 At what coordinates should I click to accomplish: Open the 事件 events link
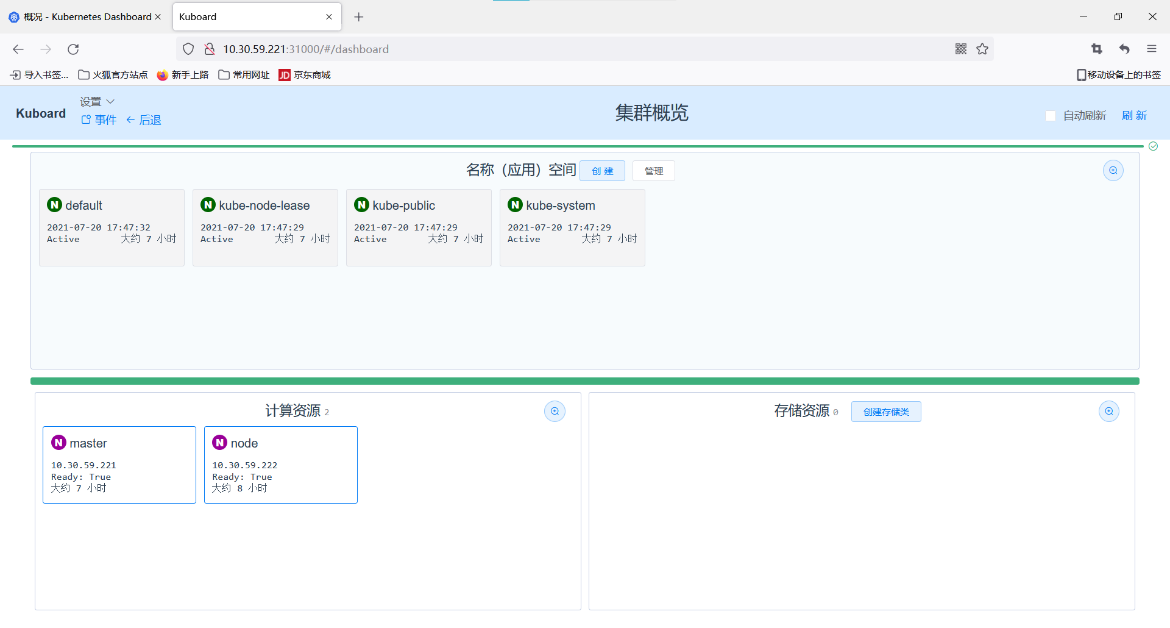(99, 120)
